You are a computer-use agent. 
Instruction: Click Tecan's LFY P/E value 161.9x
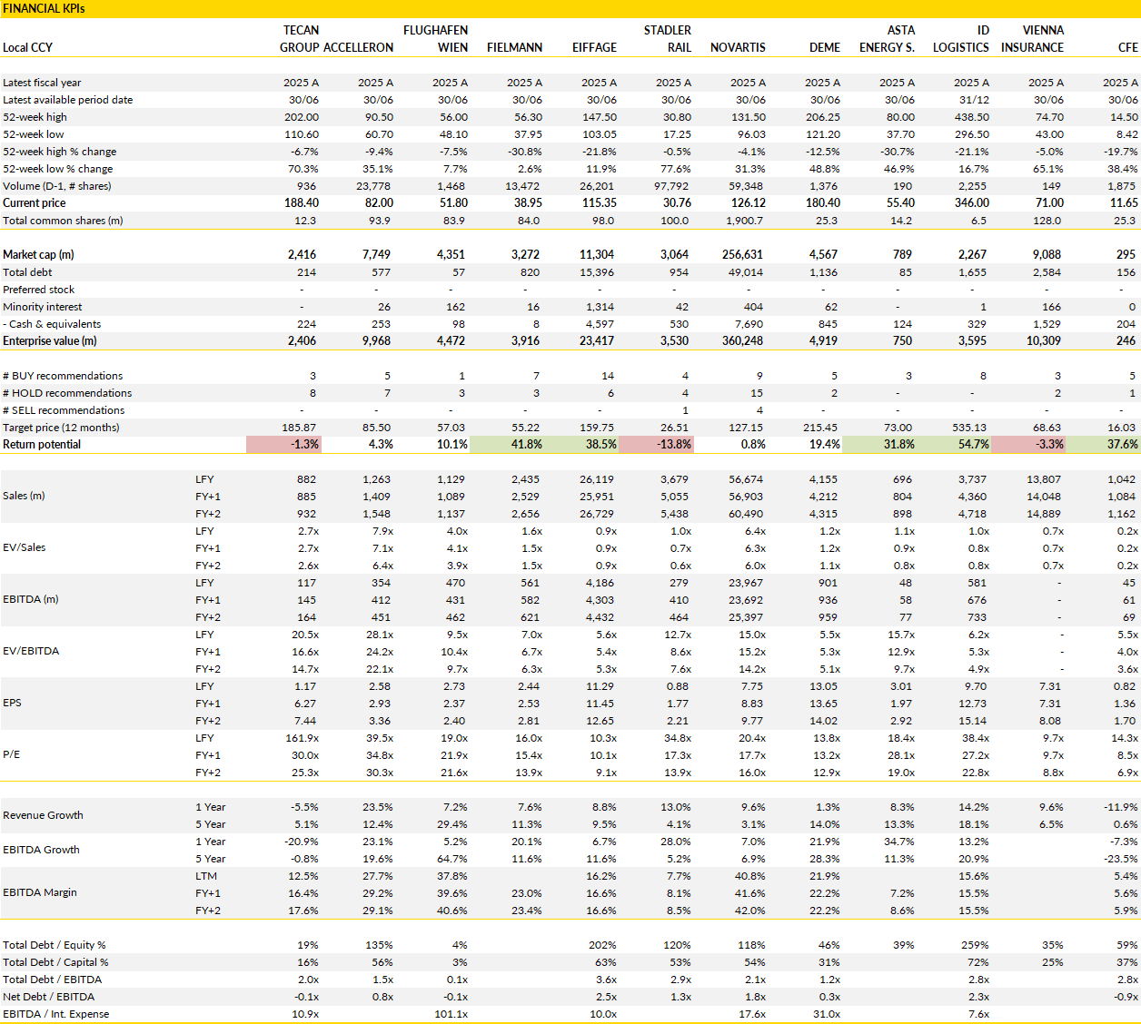(303, 738)
